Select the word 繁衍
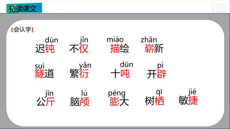This screenshot has width=230, height=129. tap(79, 73)
